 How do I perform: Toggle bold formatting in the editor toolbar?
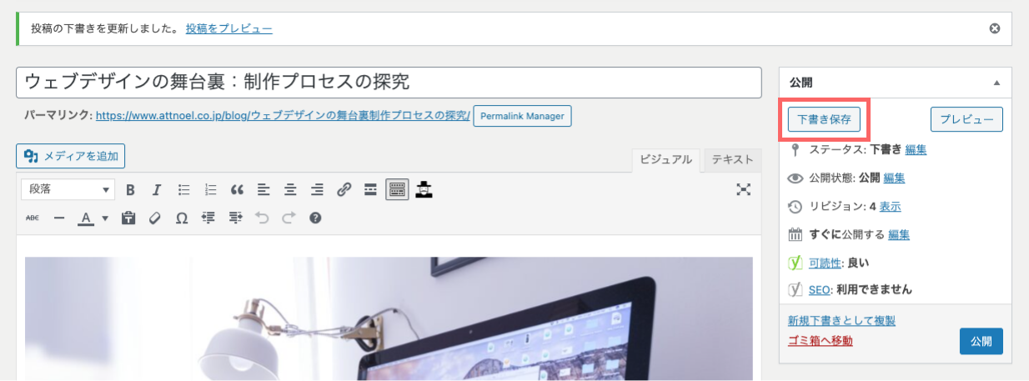click(130, 190)
